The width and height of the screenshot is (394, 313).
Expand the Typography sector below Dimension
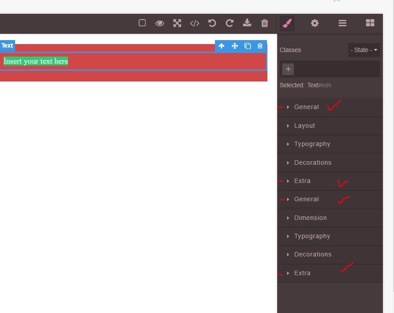330,236
